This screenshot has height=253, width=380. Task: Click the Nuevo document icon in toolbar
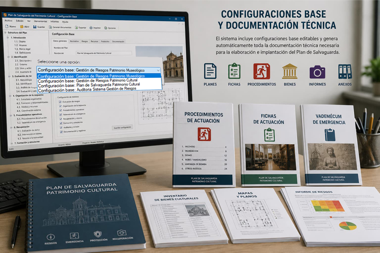click(7, 26)
